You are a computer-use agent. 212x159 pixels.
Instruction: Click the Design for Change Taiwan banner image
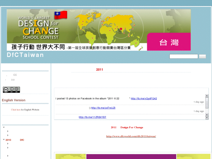click(99, 30)
